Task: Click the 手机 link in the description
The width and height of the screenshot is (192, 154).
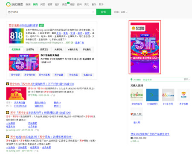Action: pos(58,33)
